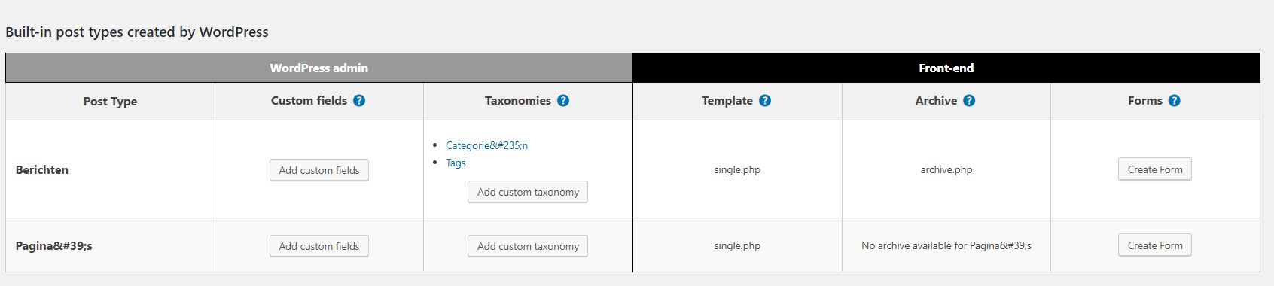Select the WordPress admin header section
This screenshot has width=1274, height=286.
(x=319, y=68)
